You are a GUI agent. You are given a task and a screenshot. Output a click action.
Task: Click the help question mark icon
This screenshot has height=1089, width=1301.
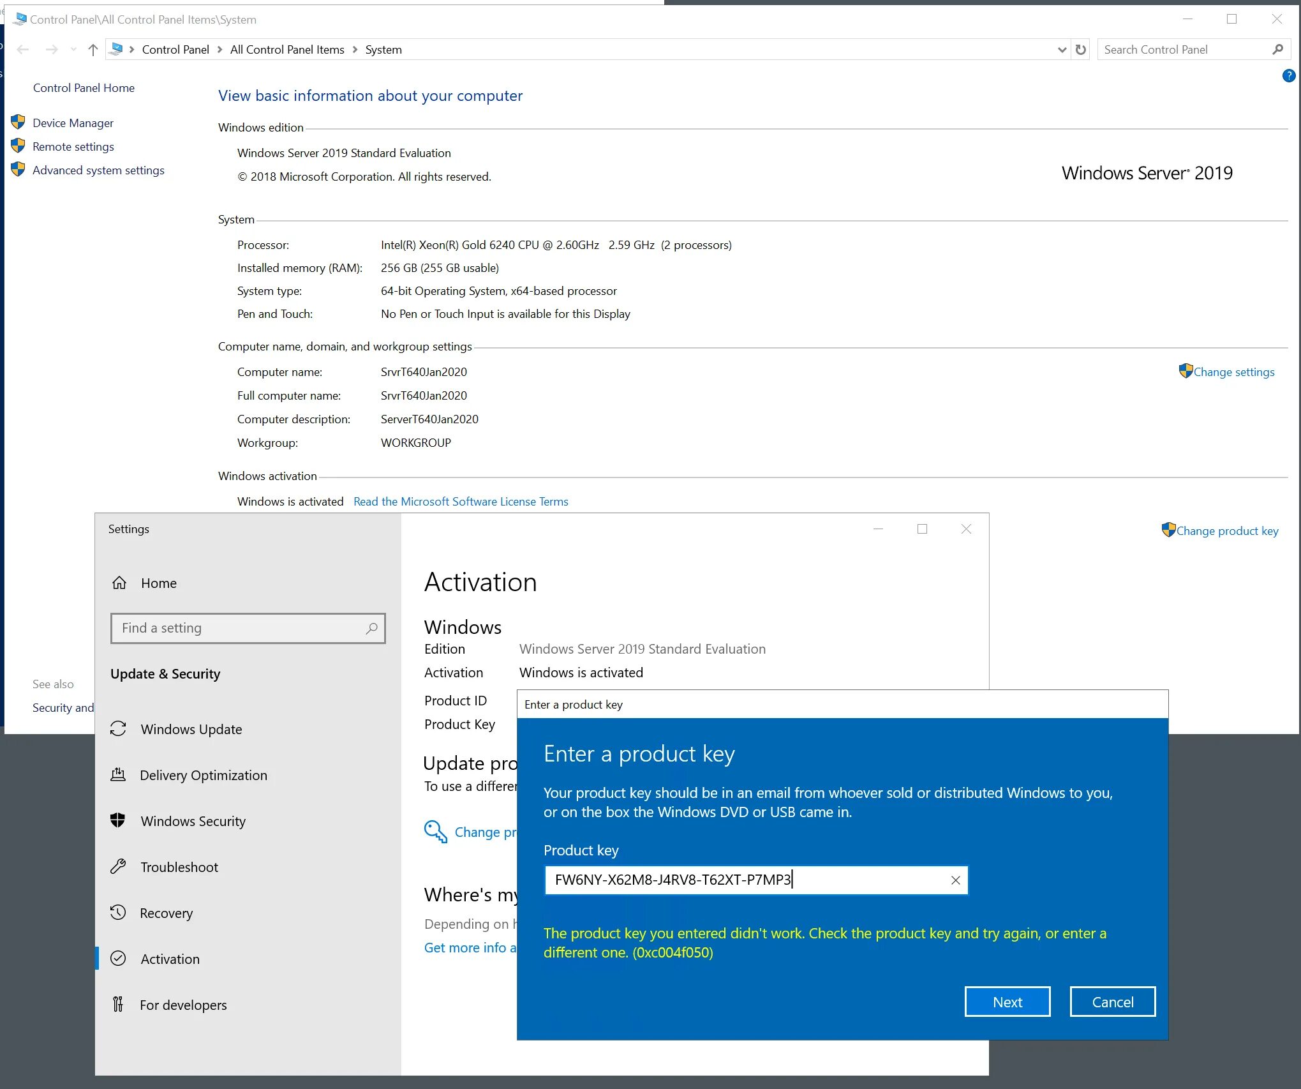tap(1288, 76)
